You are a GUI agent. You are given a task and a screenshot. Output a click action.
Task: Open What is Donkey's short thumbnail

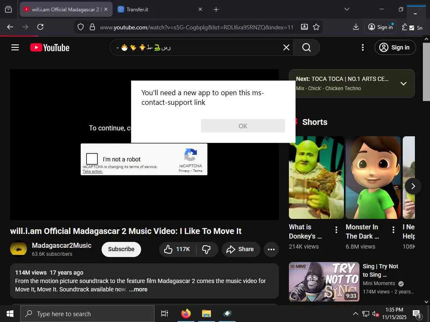point(316,177)
